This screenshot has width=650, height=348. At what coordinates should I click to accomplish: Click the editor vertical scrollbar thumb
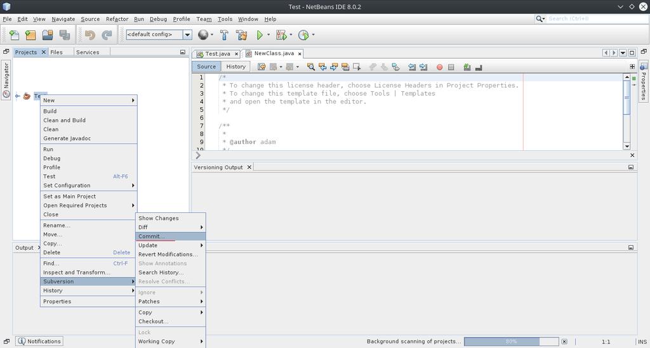pyautogui.click(x=627, y=98)
